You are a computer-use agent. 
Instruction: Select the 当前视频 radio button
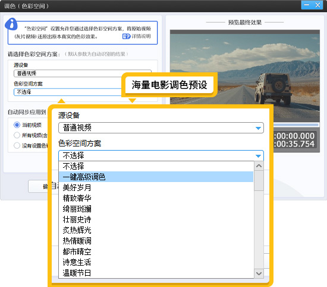(x=17, y=125)
